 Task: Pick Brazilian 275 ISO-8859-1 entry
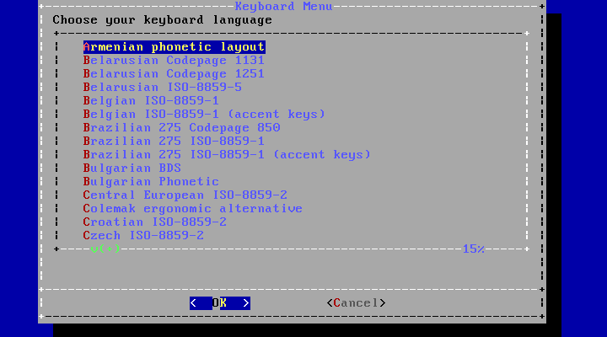click(174, 142)
